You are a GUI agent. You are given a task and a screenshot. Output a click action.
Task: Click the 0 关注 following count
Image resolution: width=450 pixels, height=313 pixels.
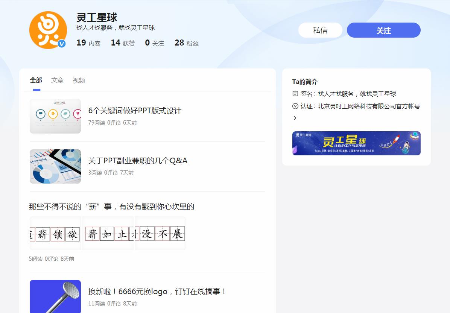[155, 43]
